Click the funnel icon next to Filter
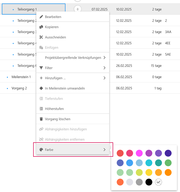 pos(41,68)
